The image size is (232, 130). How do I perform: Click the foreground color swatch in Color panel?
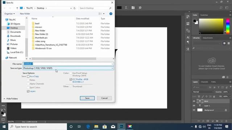click(x=194, y=21)
